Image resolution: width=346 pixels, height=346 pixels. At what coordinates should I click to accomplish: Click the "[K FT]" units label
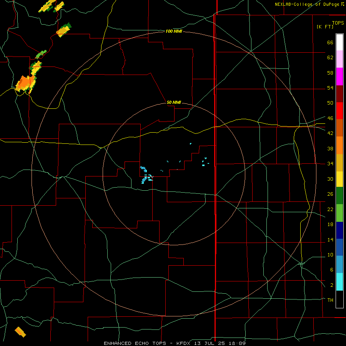325,27
